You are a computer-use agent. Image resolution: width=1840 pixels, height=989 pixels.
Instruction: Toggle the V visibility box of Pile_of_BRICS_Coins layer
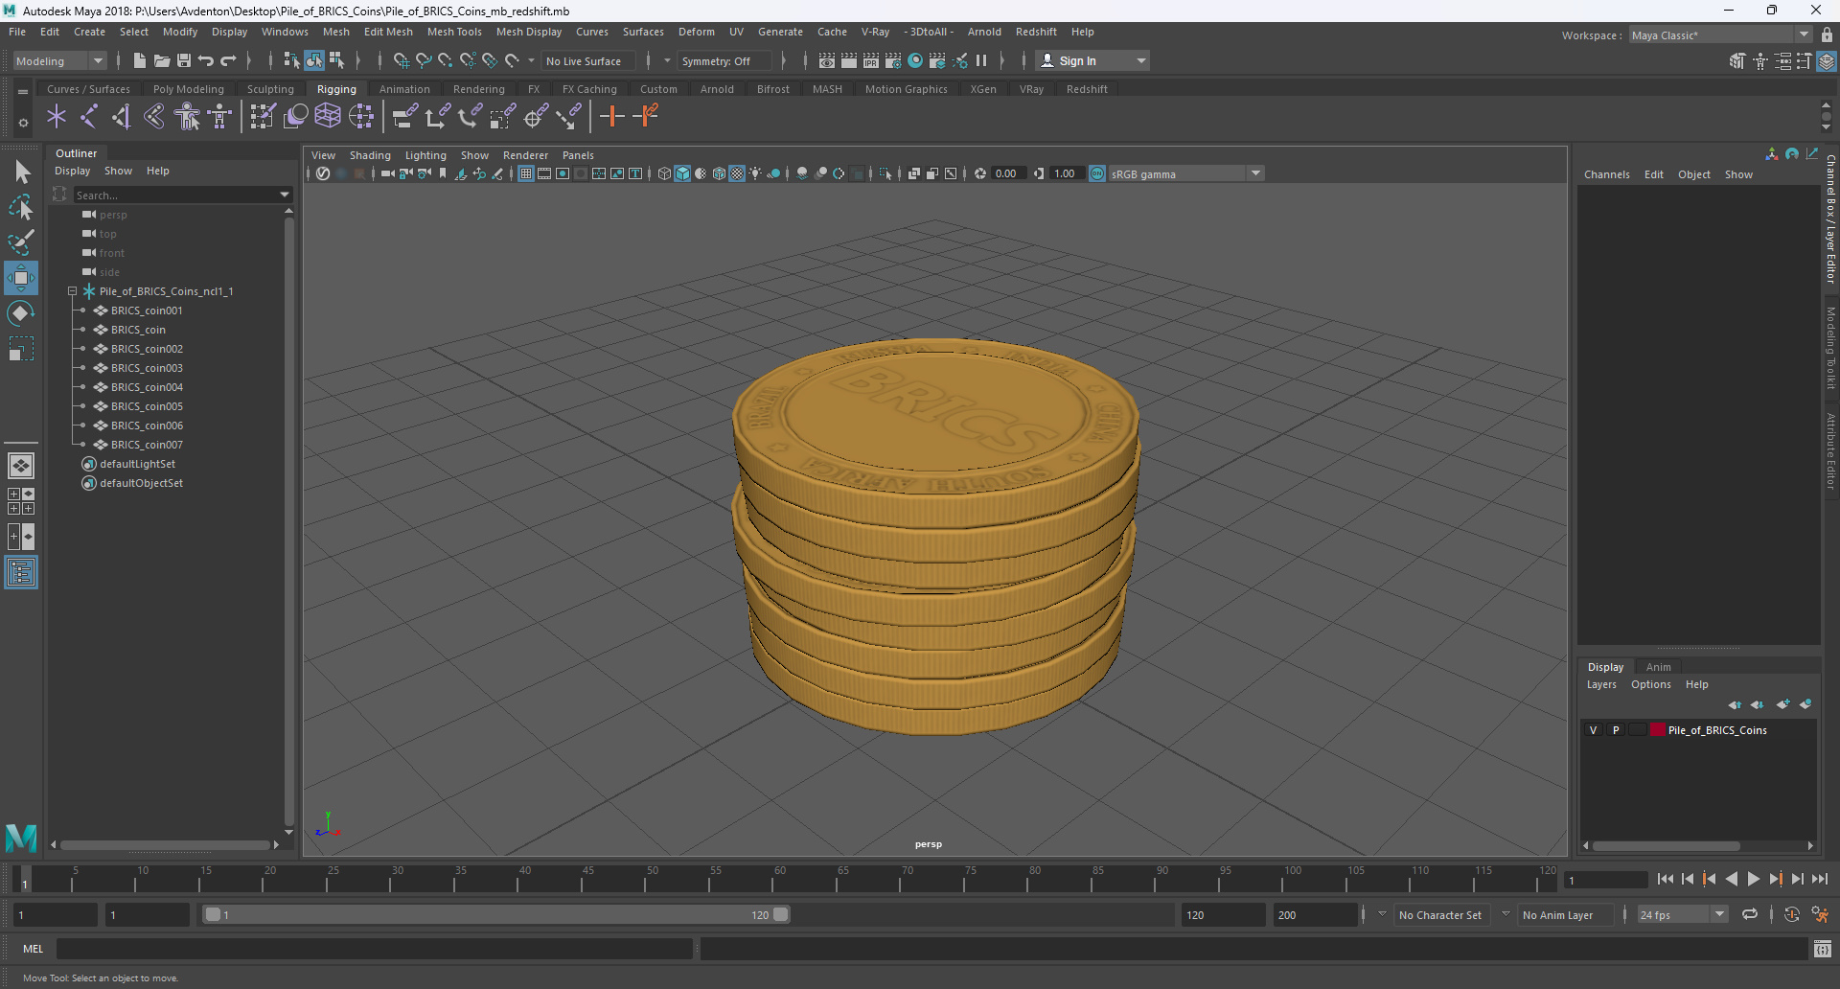[1594, 730]
